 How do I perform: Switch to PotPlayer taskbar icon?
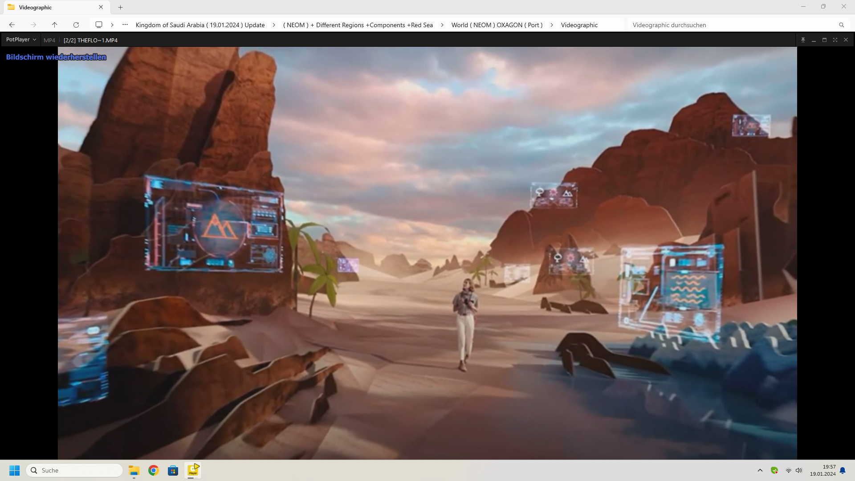193,470
